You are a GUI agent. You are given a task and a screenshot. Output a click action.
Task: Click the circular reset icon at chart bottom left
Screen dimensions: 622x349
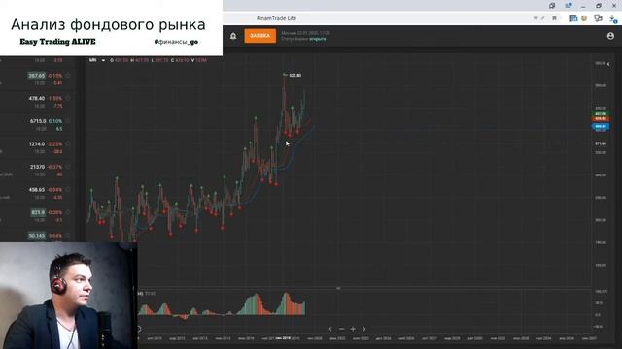(139, 329)
